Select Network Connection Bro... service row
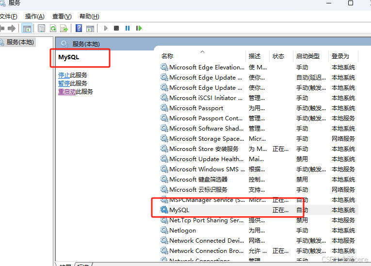Viewport: 371px width, 266px height. click(259, 251)
